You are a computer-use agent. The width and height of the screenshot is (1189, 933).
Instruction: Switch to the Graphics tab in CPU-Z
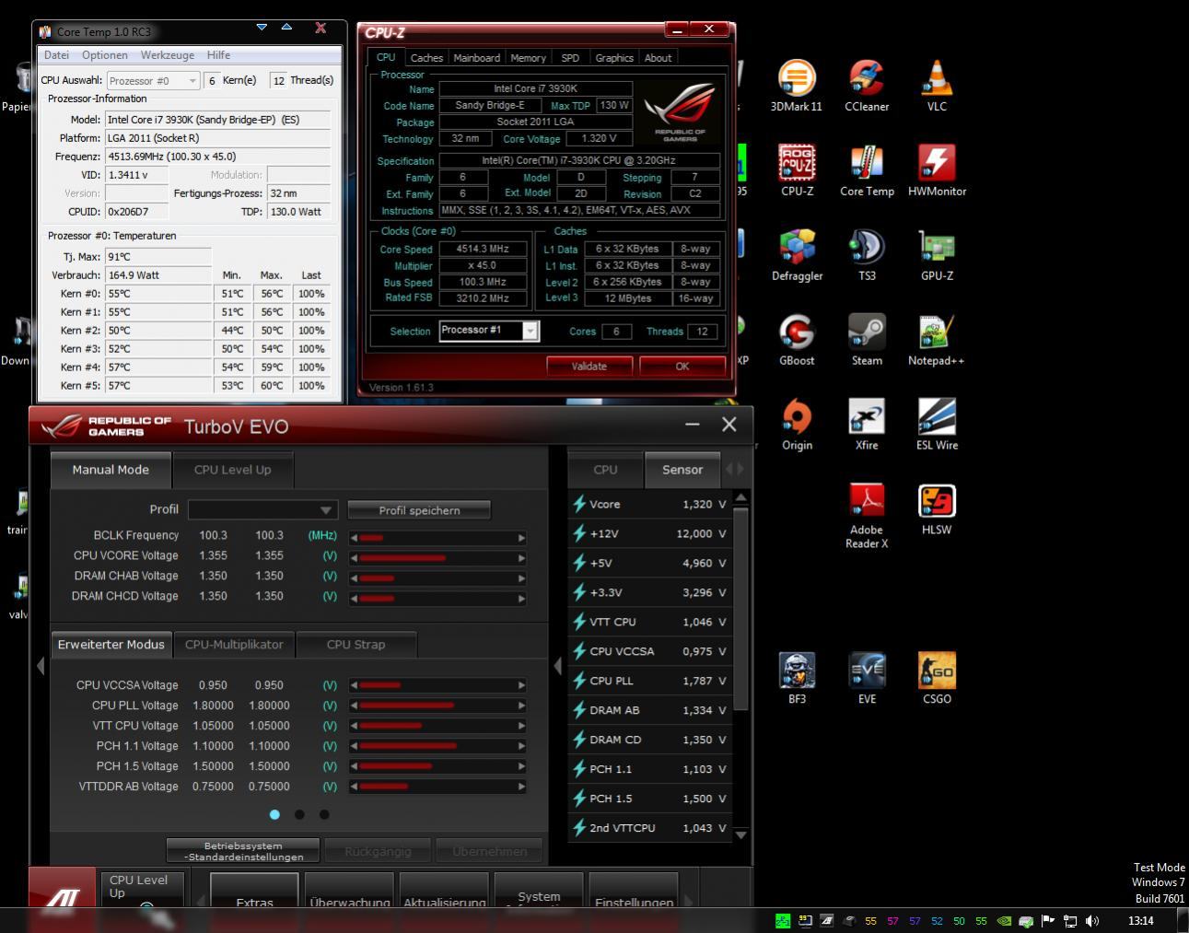pyautogui.click(x=614, y=58)
